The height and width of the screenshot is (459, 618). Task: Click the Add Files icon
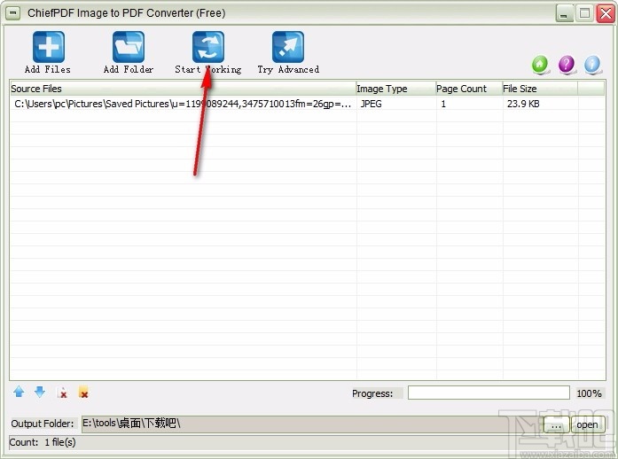click(48, 47)
